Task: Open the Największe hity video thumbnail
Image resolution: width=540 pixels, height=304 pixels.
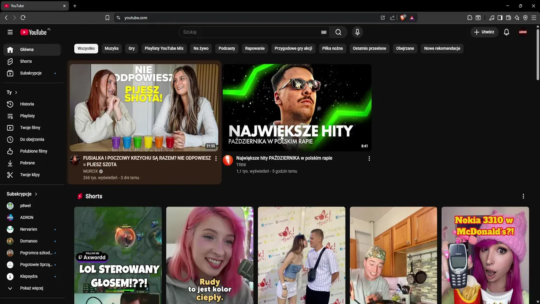Action: (x=297, y=108)
